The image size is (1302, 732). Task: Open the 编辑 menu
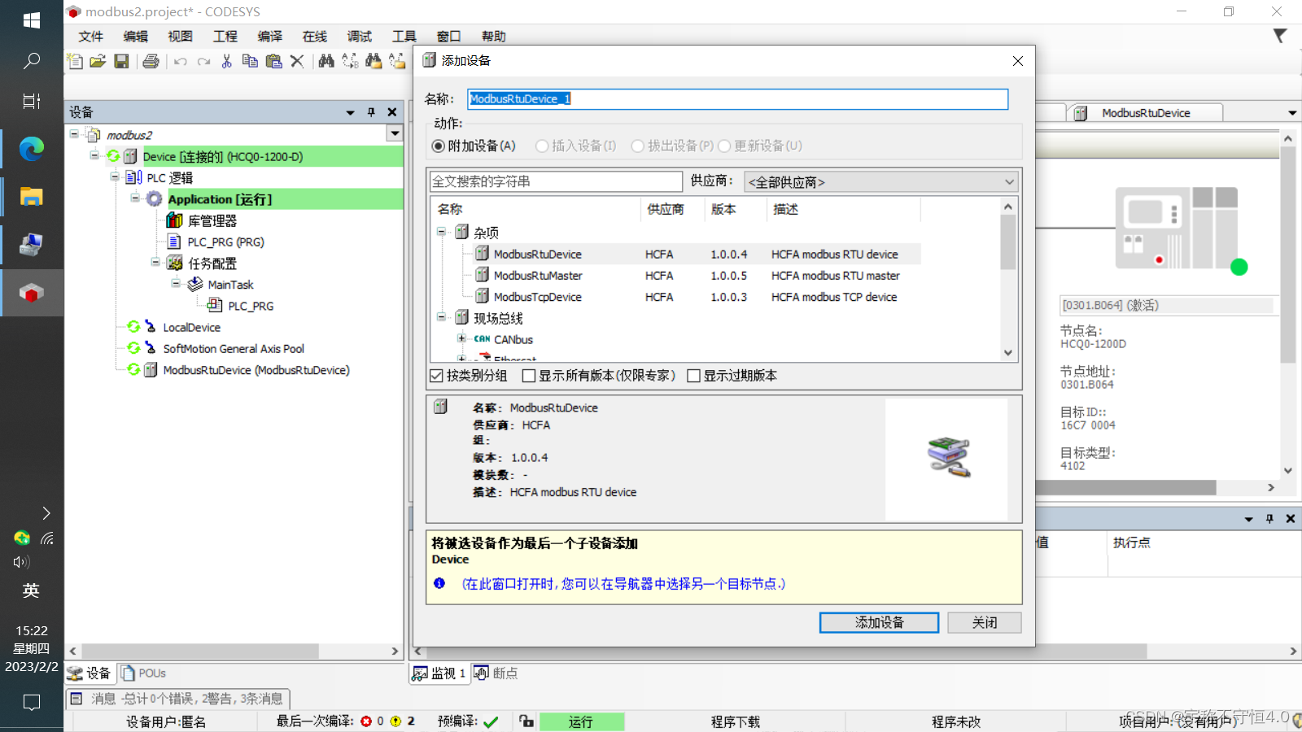(136, 36)
